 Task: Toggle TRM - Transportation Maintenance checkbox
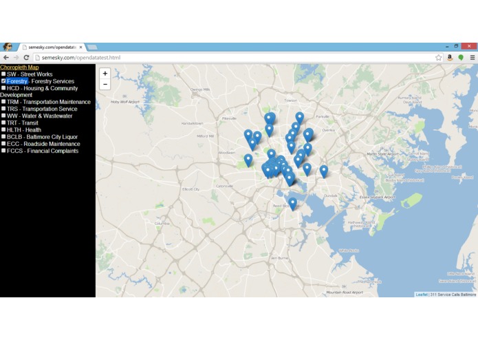click(3, 102)
